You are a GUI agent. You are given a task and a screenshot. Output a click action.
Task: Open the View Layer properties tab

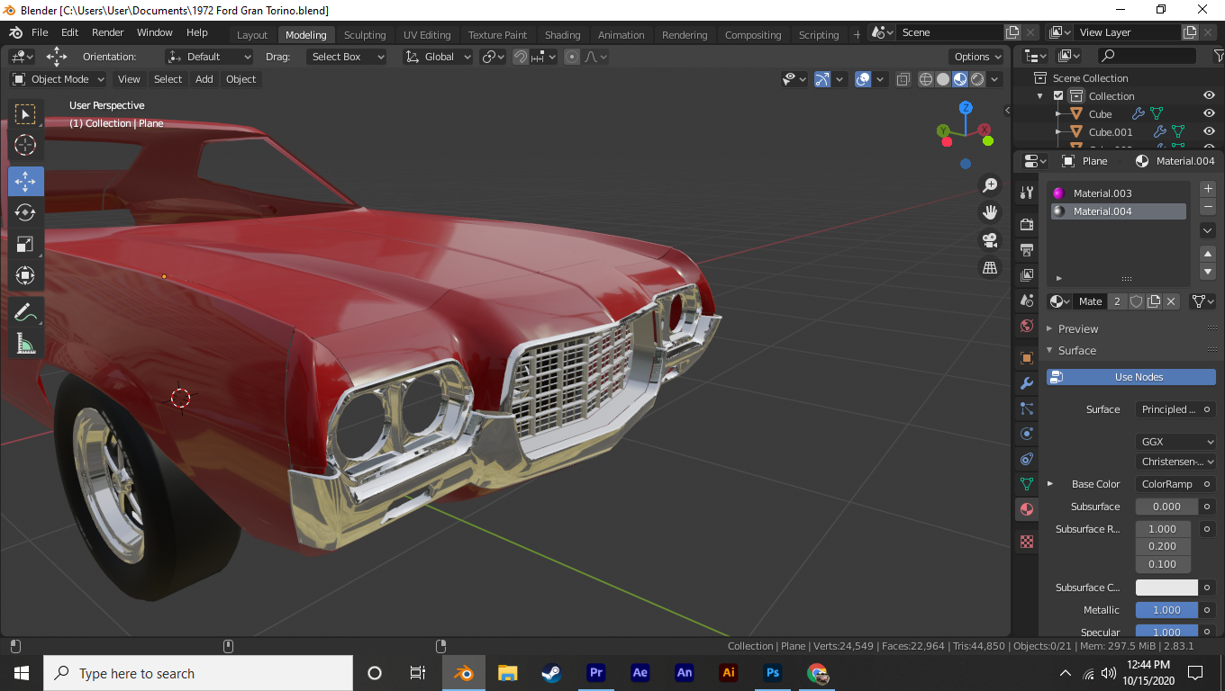pyautogui.click(x=1026, y=274)
